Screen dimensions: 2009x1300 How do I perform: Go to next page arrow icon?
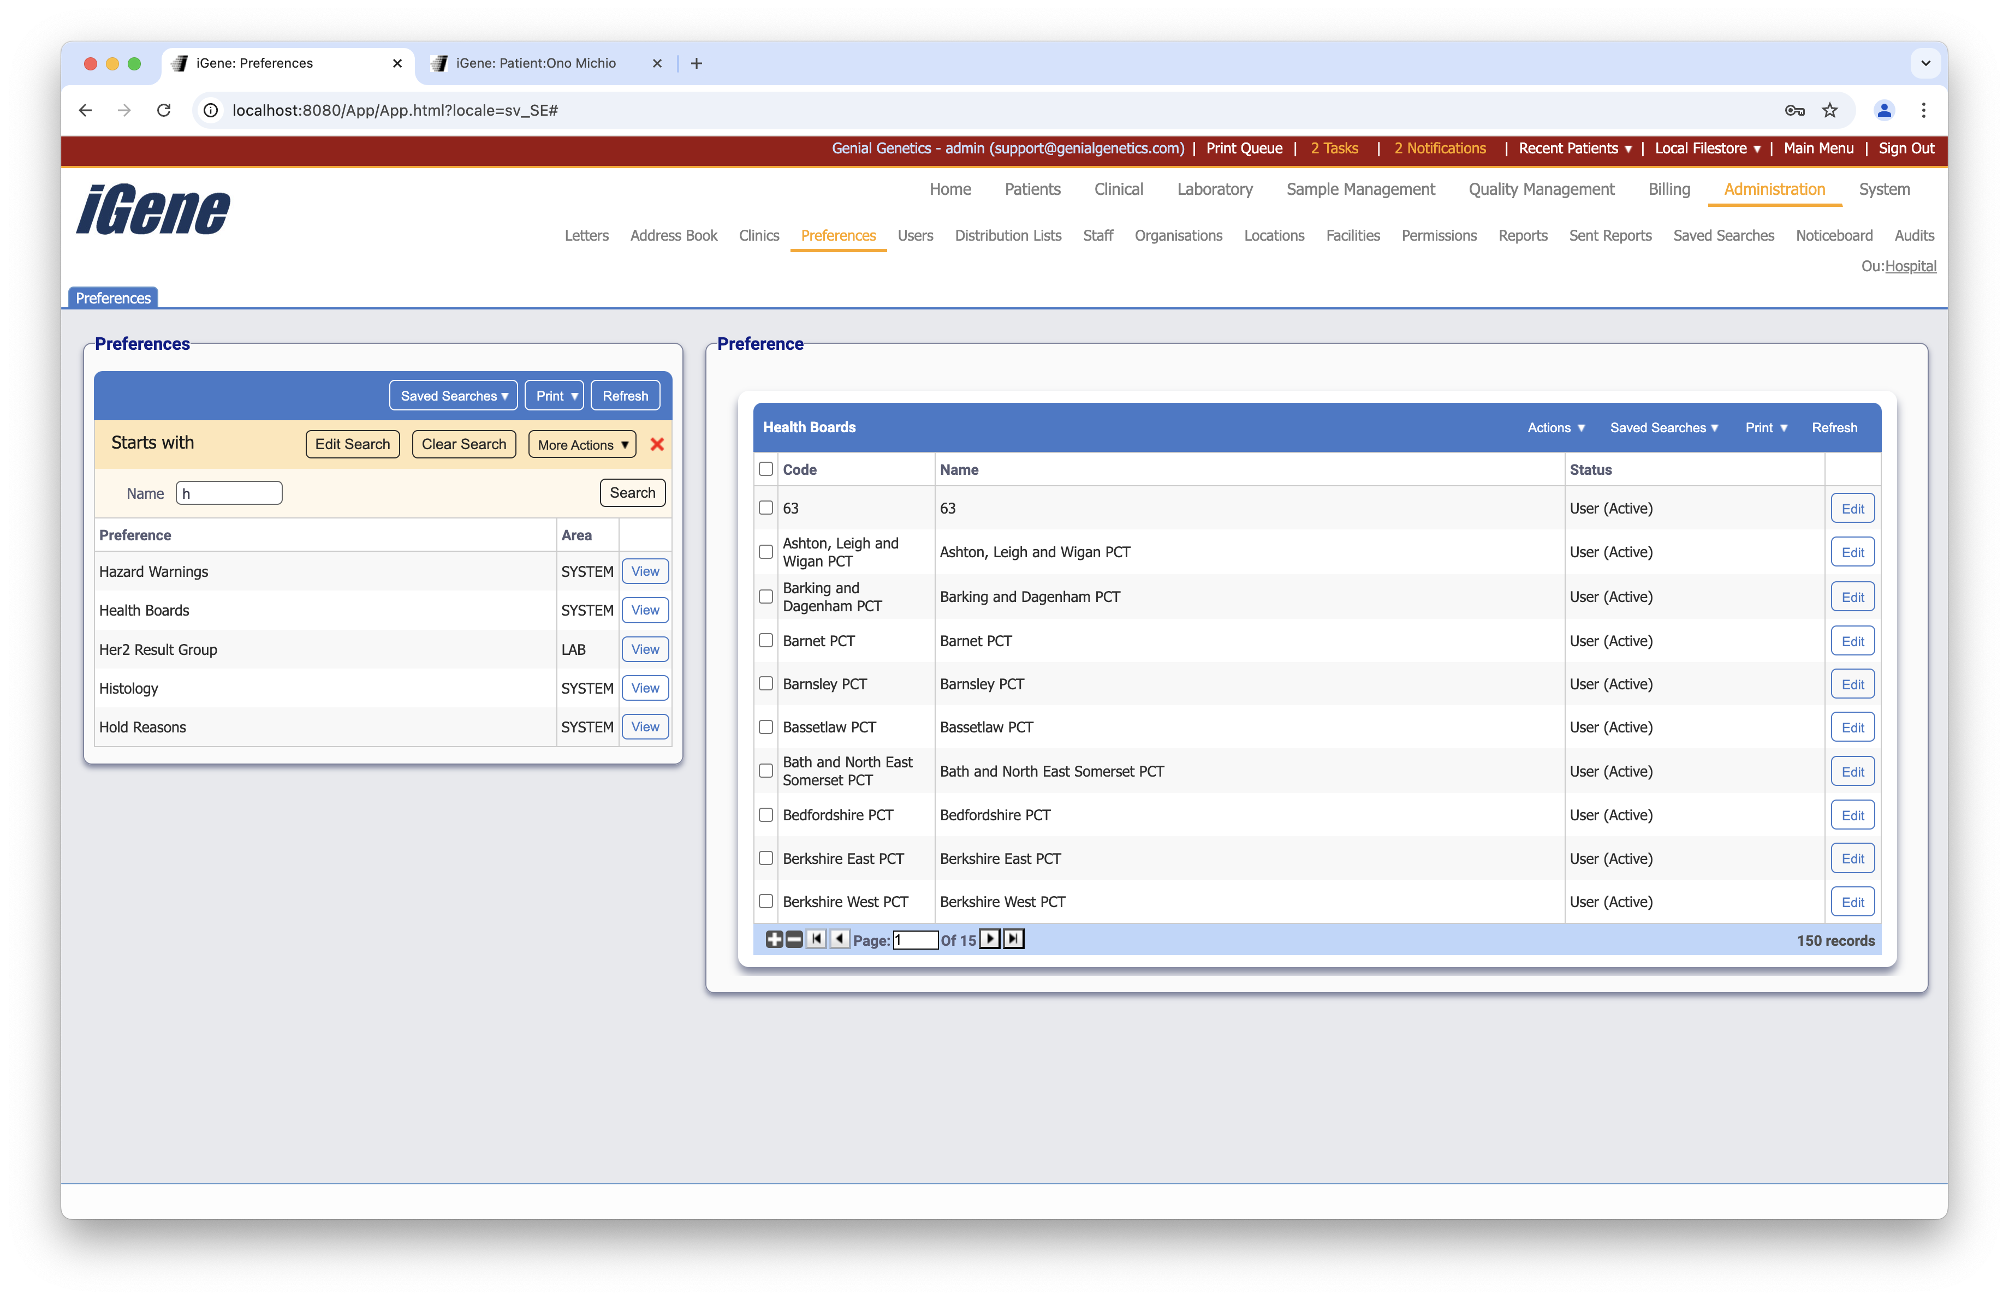(990, 939)
